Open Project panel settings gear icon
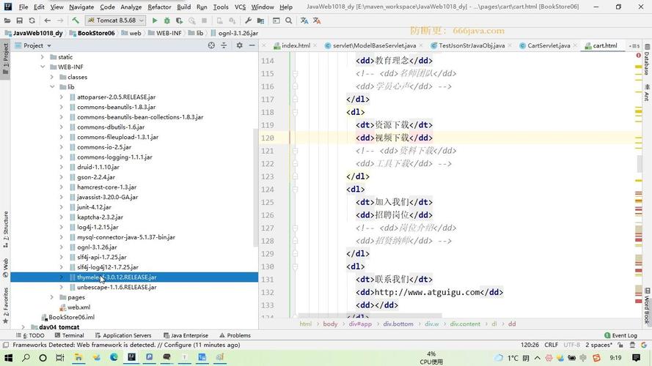 pyautogui.click(x=239, y=45)
